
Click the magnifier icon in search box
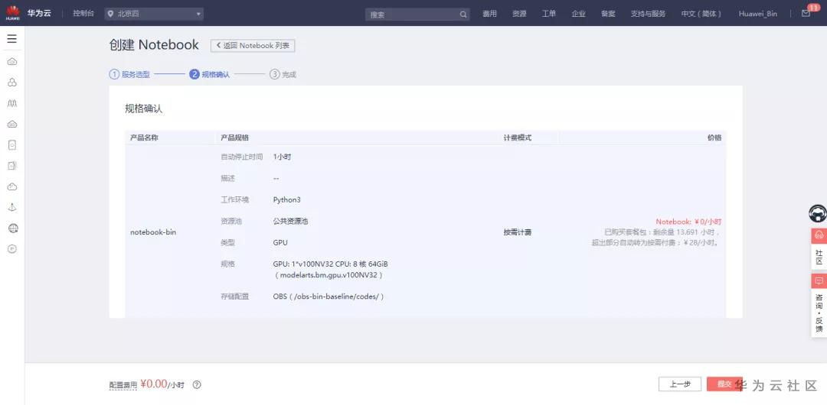pyautogui.click(x=463, y=15)
